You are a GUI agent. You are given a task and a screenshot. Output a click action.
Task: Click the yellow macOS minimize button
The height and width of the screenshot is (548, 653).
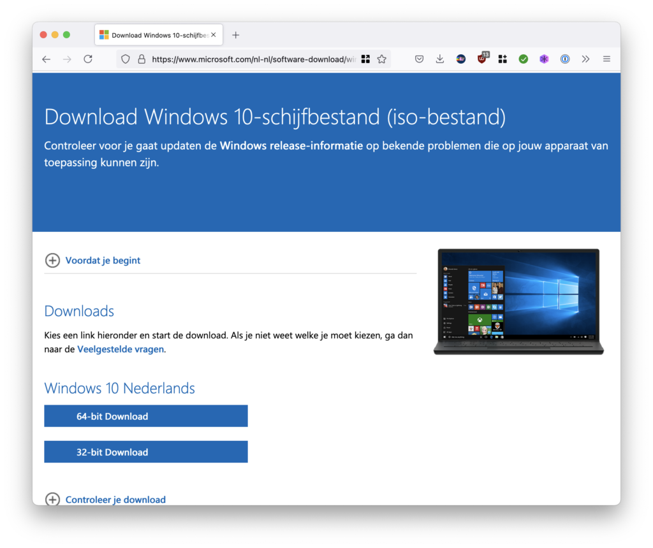pyautogui.click(x=55, y=35)
